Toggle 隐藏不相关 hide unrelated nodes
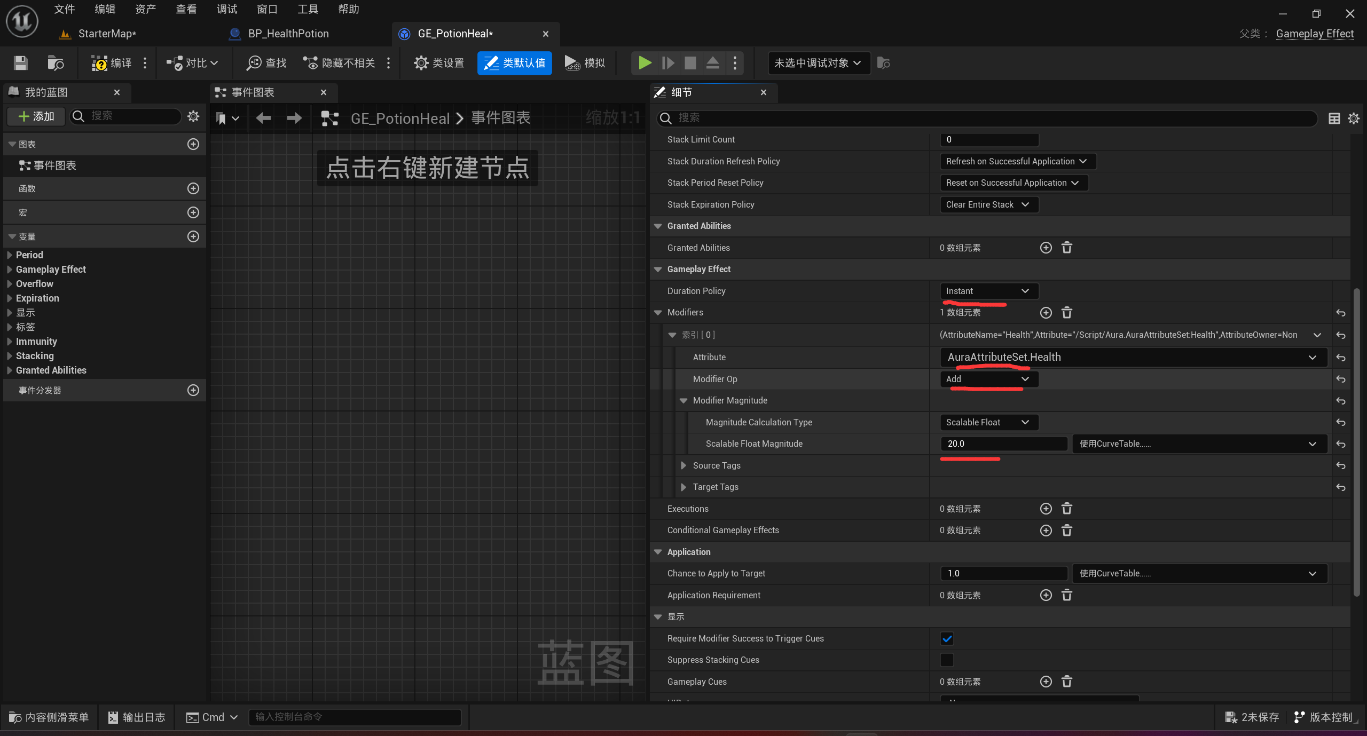This screenshot has width=1367, height=736. tap(339, 63)
